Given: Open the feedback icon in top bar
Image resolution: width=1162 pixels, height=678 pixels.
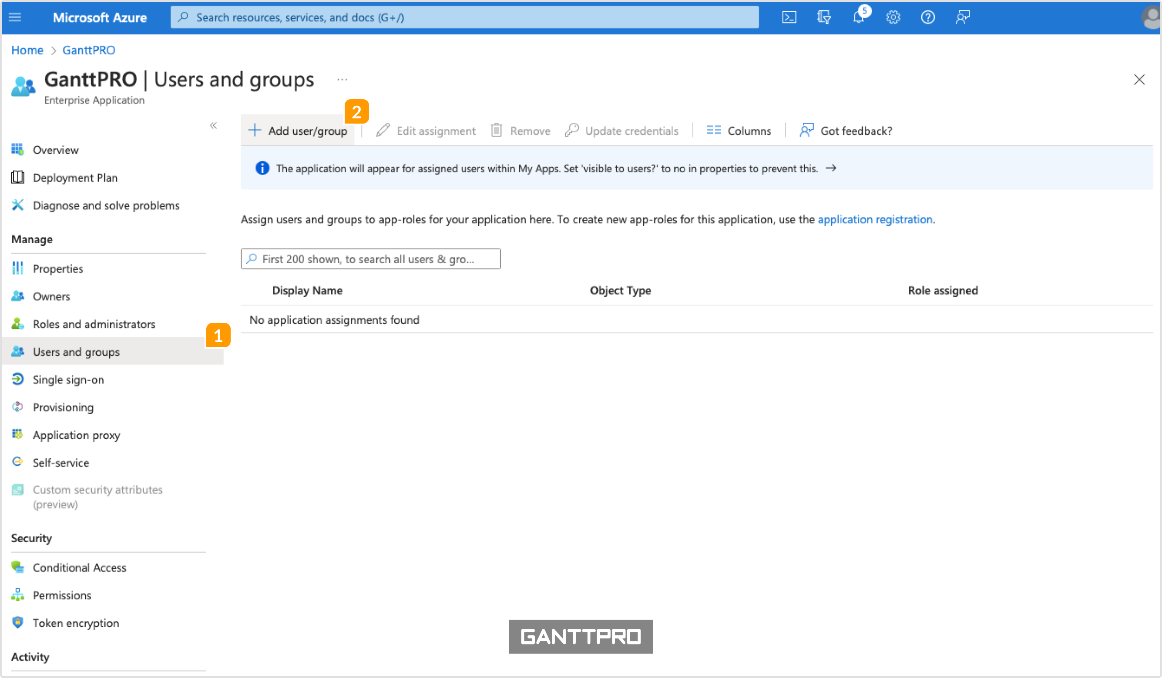Looking at the screenshot, I should coord(962,17).
